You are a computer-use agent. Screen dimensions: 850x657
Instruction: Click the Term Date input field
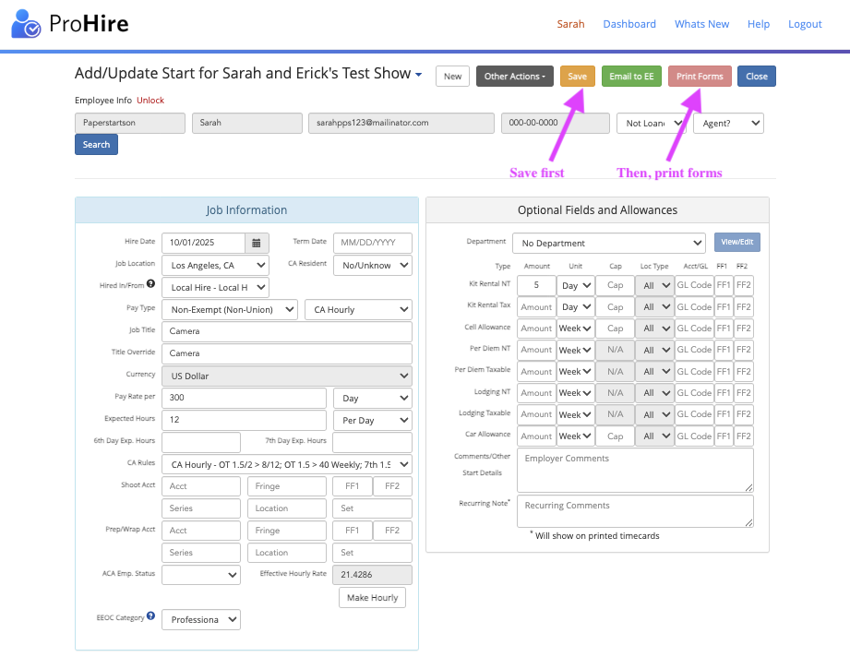(373, 243)
